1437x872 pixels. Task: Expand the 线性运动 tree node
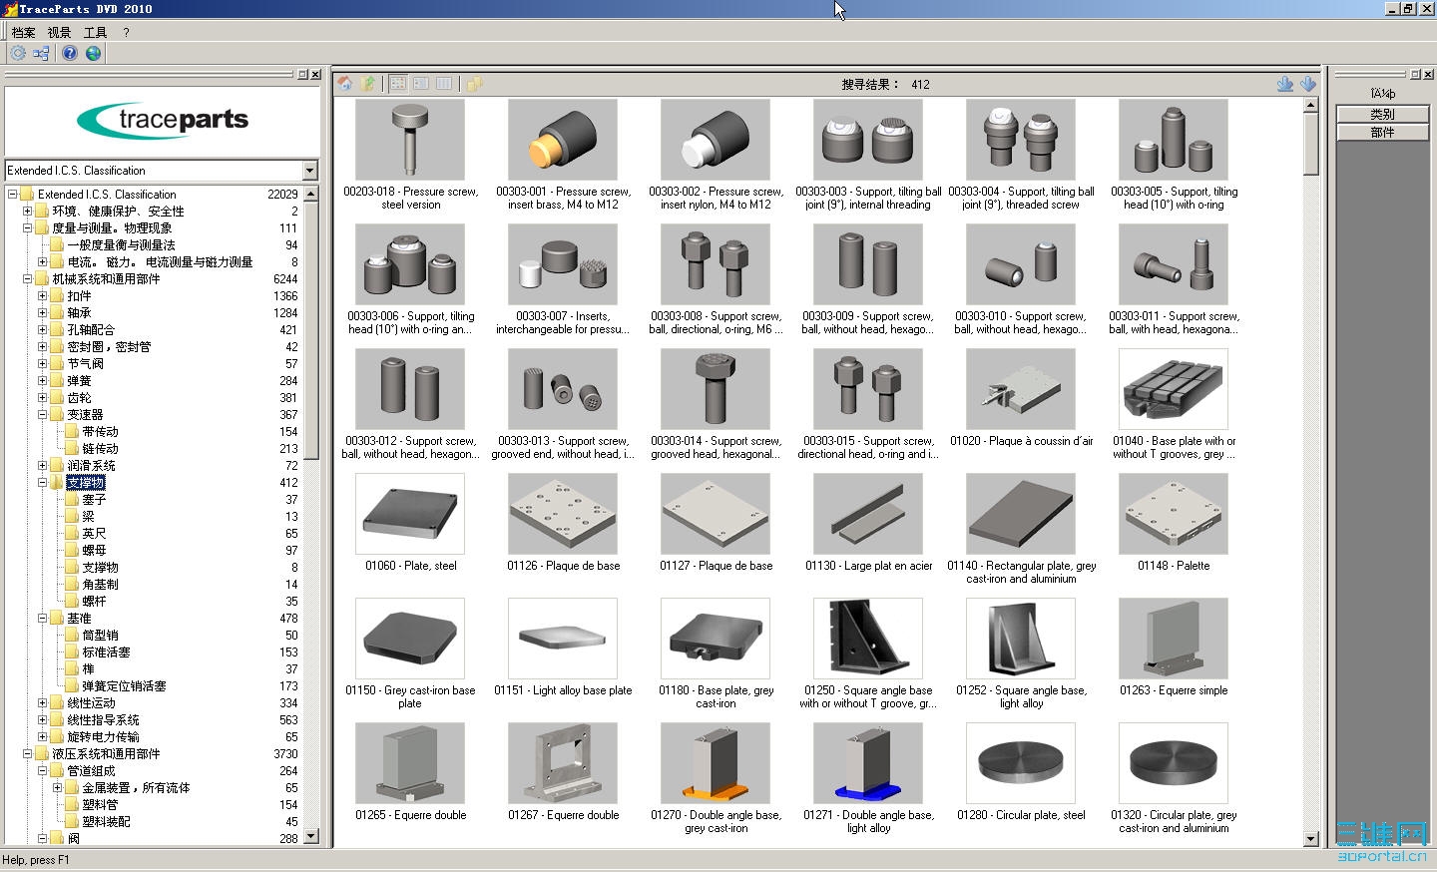pos(42,703)
